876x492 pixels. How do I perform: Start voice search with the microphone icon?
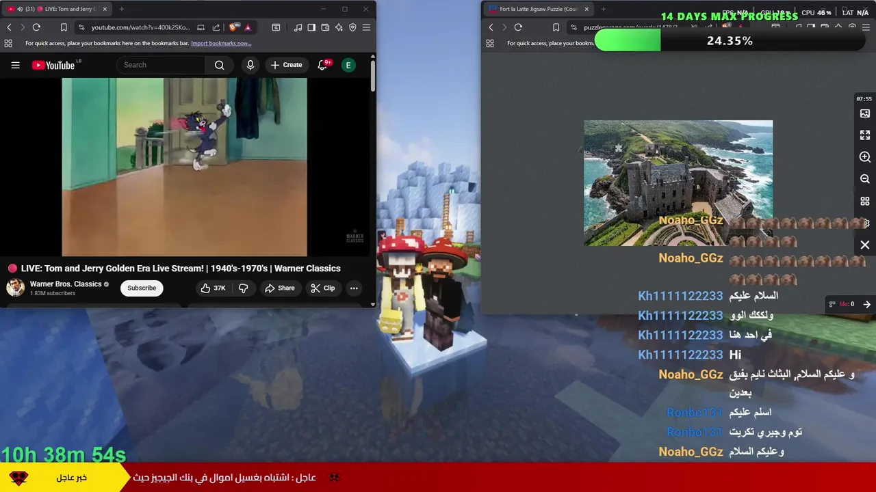250,65
